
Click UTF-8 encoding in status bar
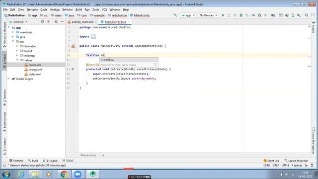tap(285, 166)
